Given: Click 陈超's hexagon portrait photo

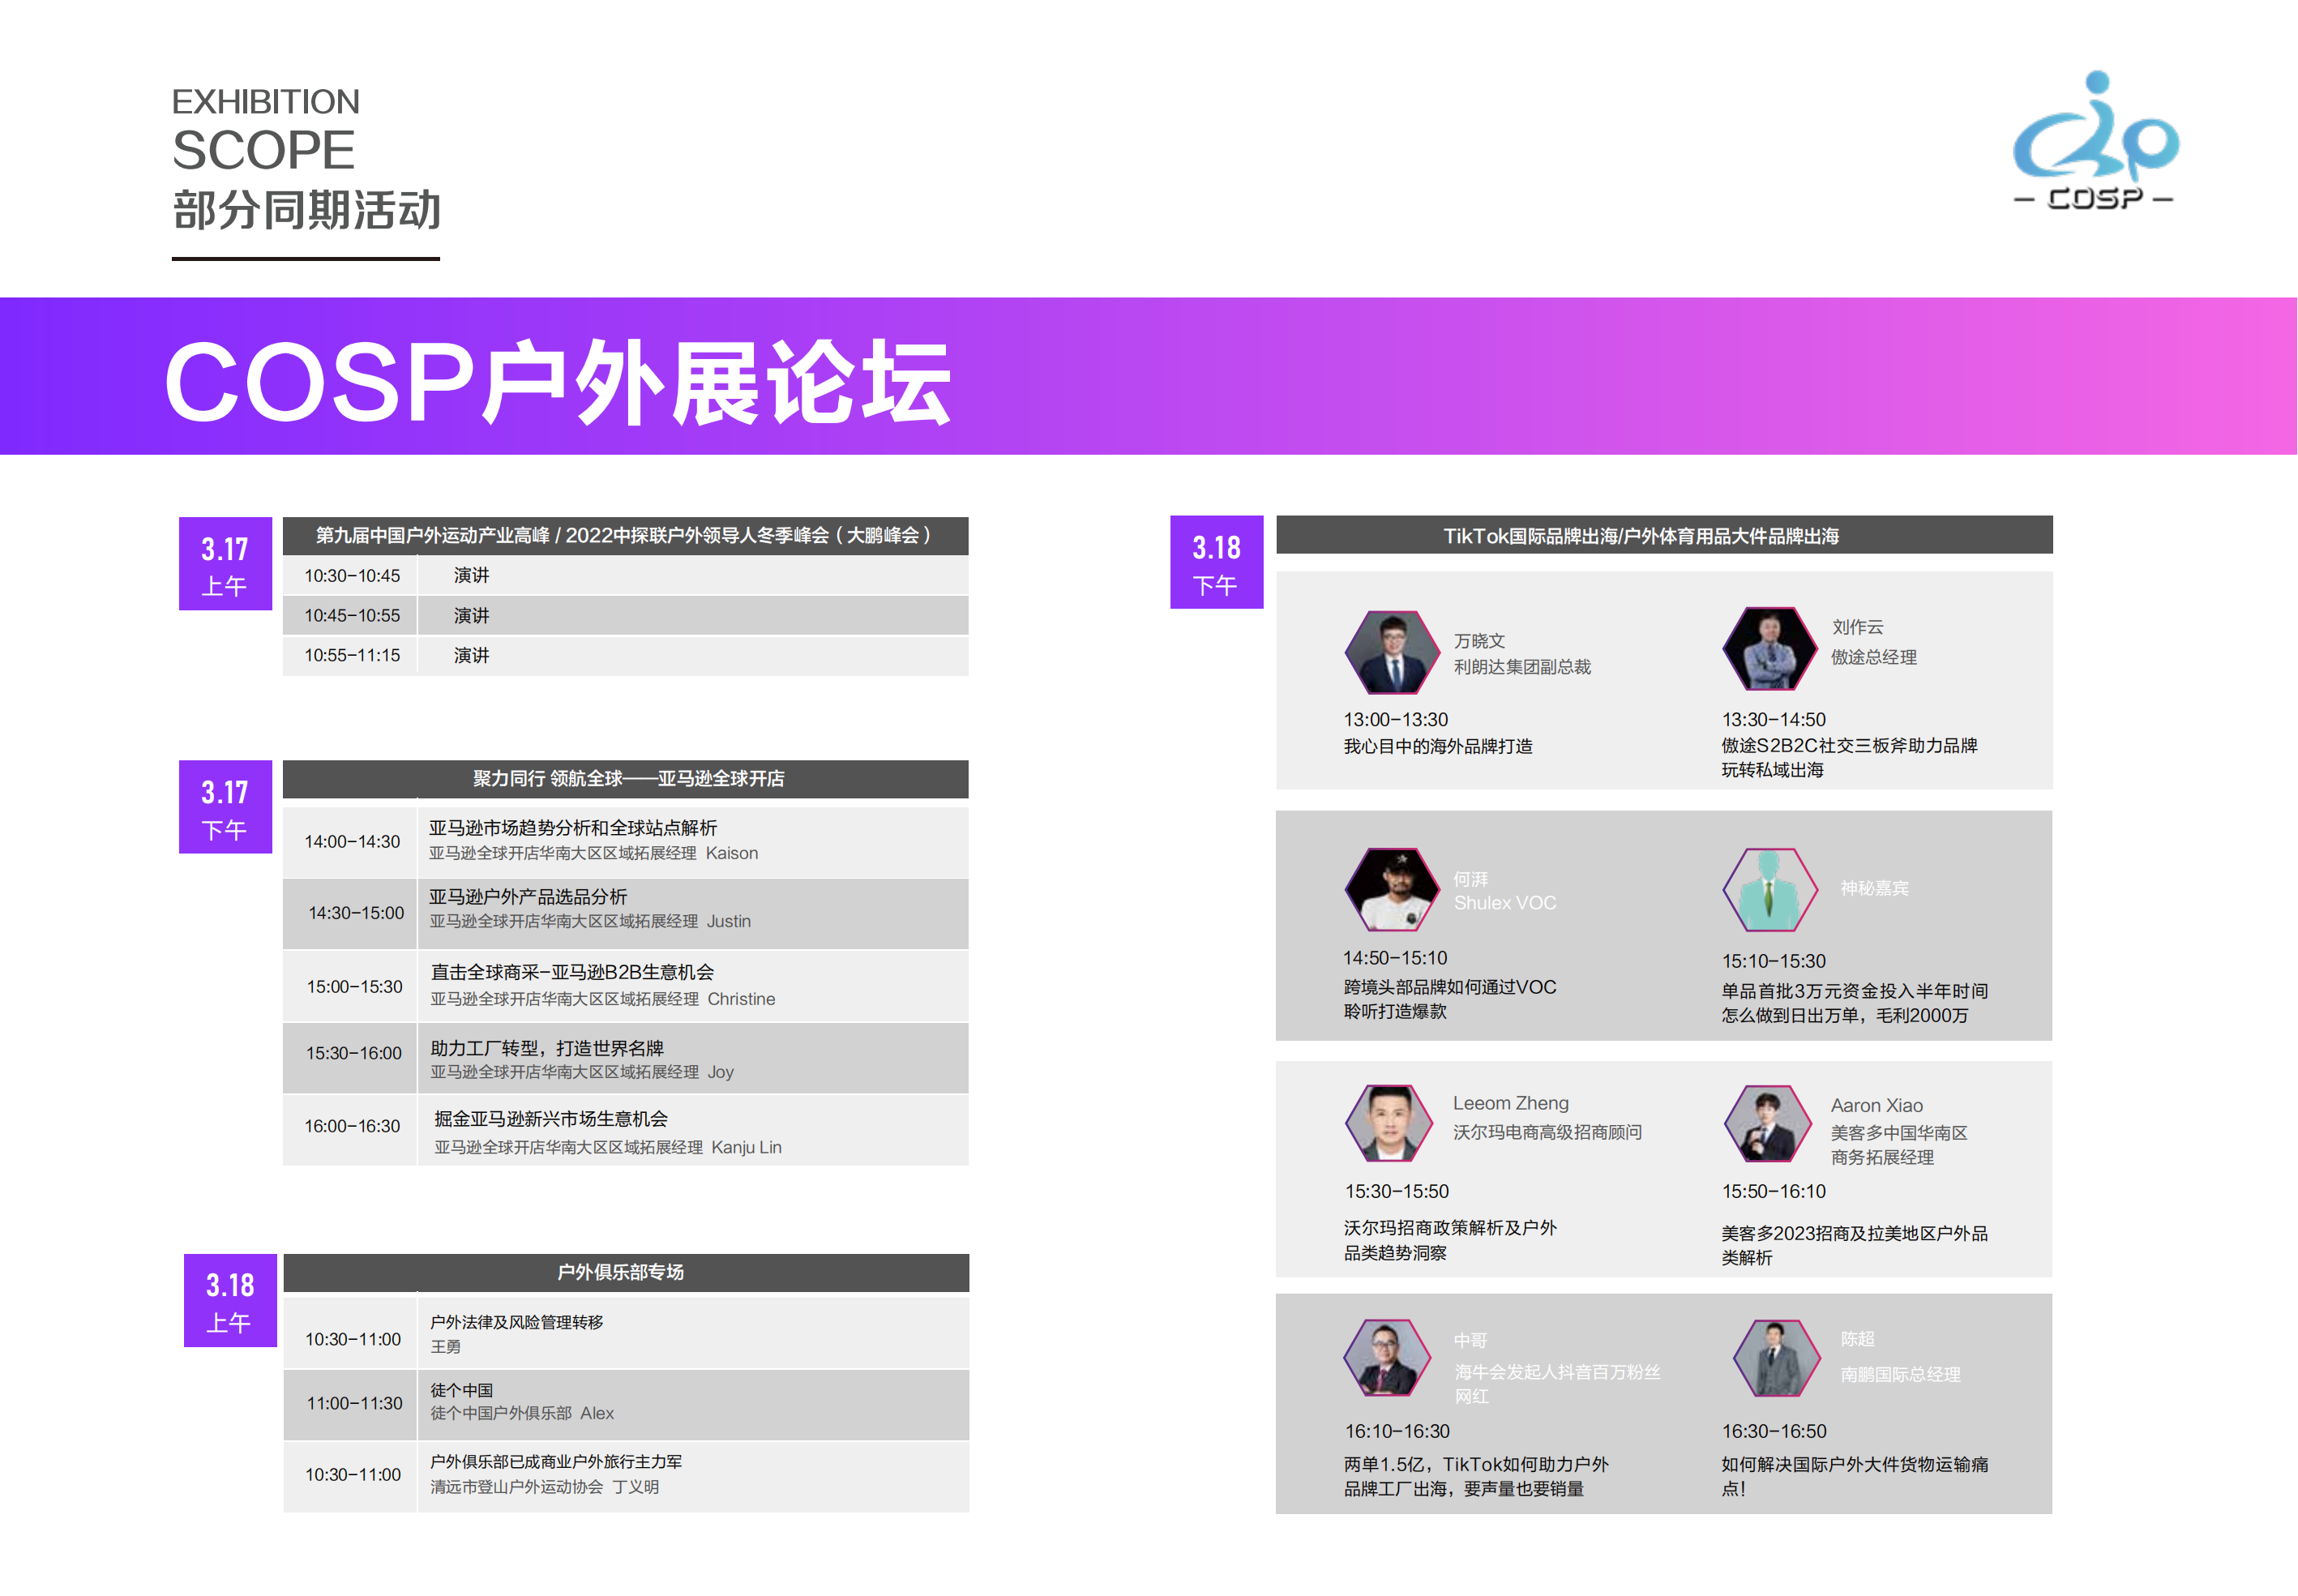Looking at the screenshot, I should click(1776, 1358).
